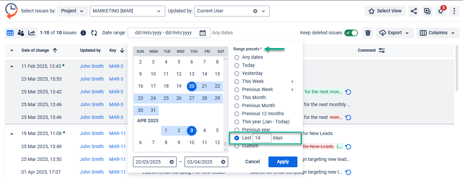Expand the Columns dropdown
Viewport: 463px width, 179px height.
(x=438, y=33)
